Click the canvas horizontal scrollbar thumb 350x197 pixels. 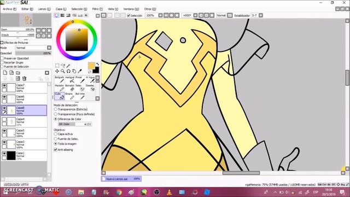click(241, 173)
